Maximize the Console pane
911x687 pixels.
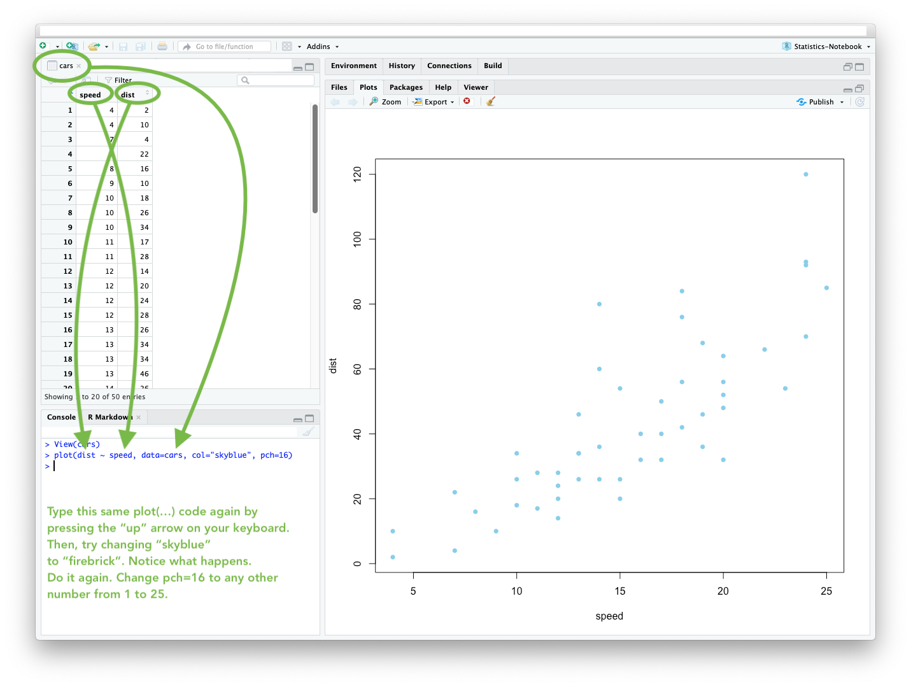coord(309,418)
